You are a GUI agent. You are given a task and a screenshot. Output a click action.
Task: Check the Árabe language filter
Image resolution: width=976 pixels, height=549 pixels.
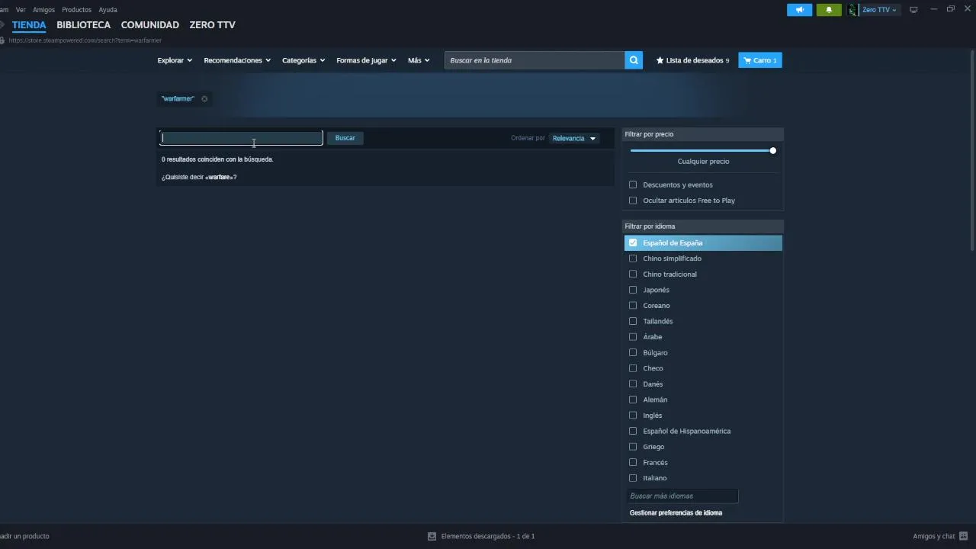coord(633,337)
